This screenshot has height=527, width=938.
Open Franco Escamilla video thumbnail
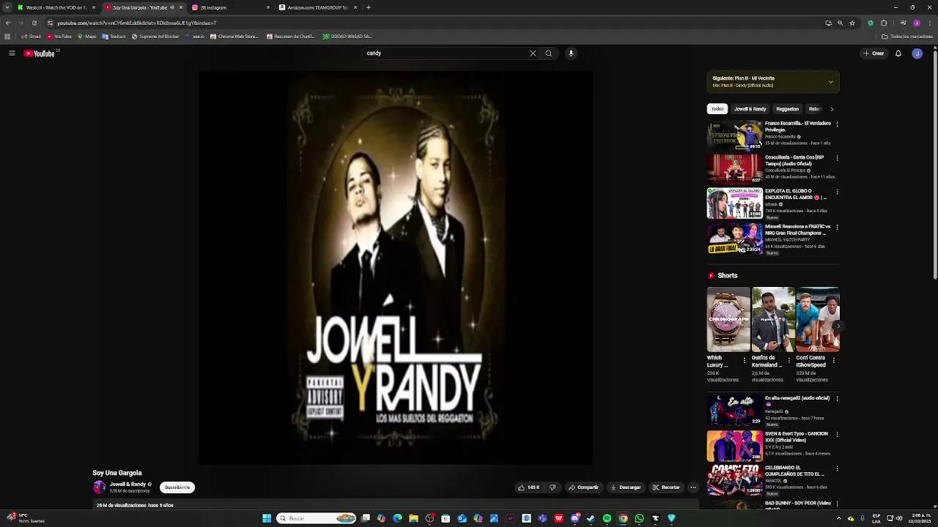(x=734, y=135)
